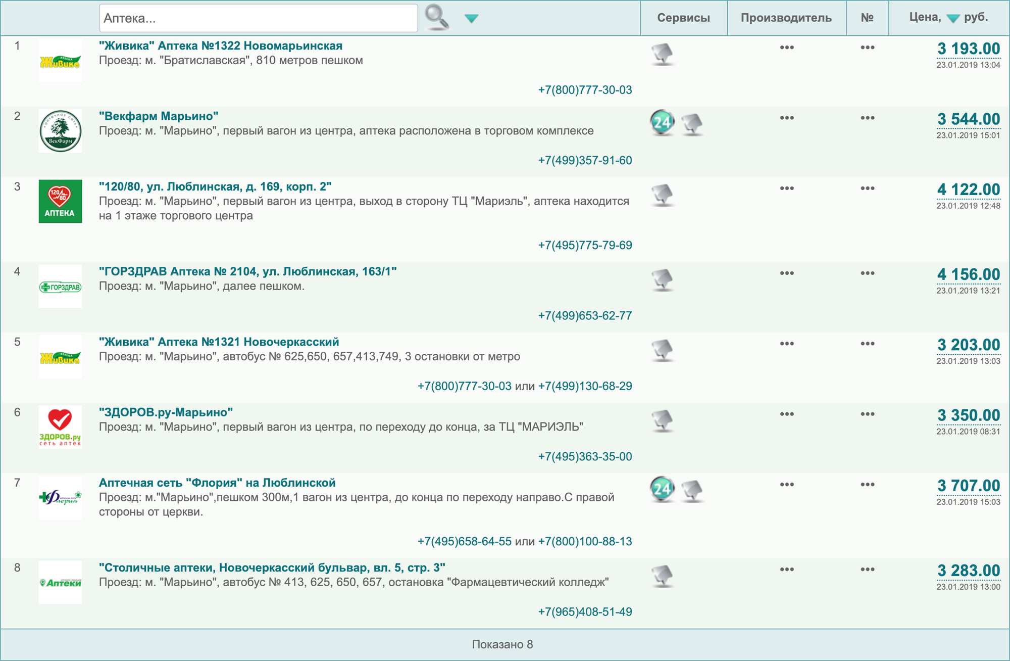Expand manufacturer dots for Векфарм Марьино

click(787, 118)
